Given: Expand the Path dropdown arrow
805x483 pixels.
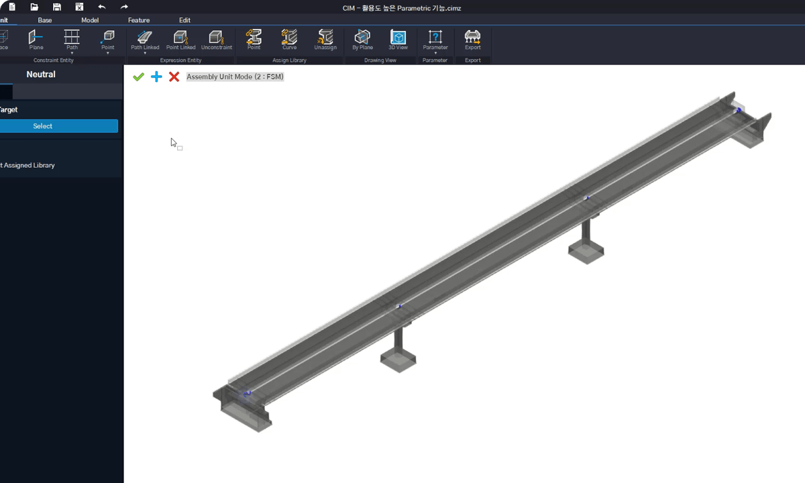Looking at the screenshot, I should pos(72,53).
